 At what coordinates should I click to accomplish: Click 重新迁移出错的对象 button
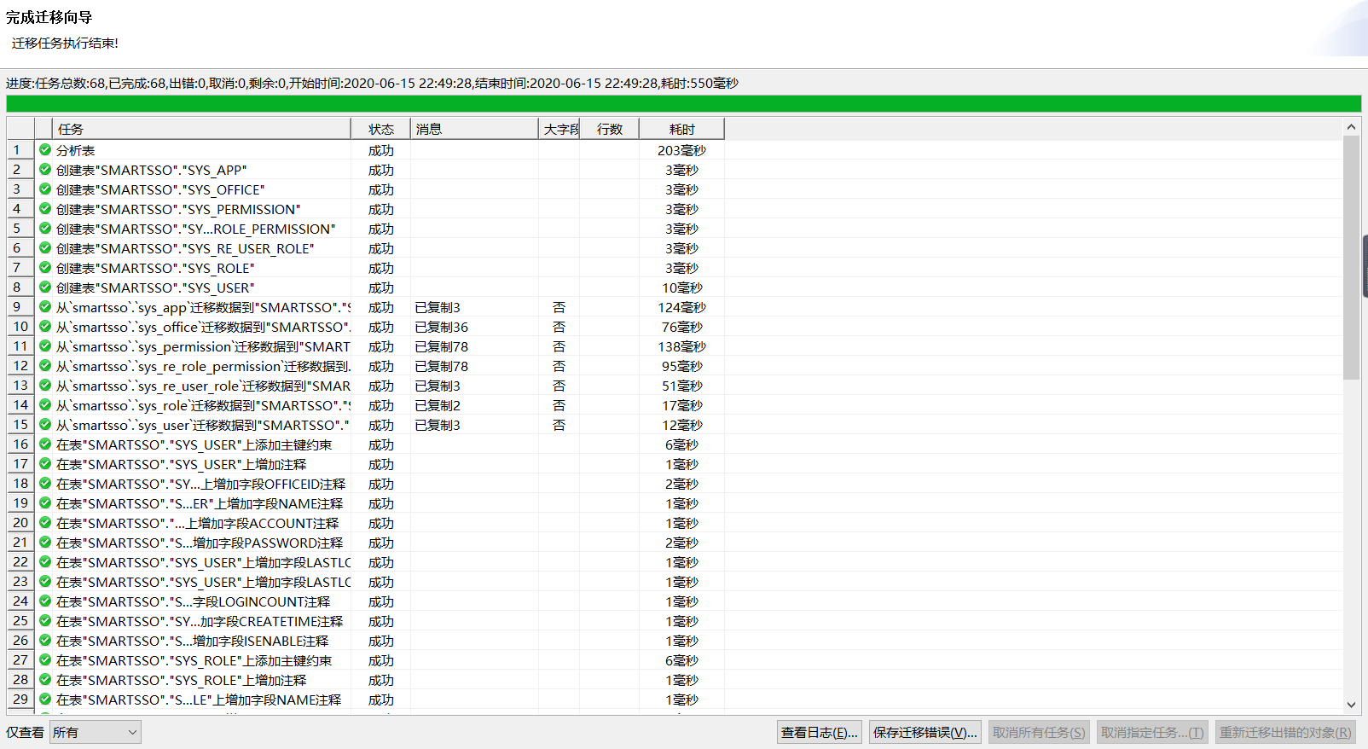(x=1285, y=732)
